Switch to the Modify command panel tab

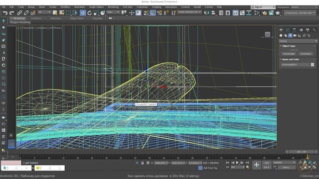pyautogui.click(x=288, y=30)
